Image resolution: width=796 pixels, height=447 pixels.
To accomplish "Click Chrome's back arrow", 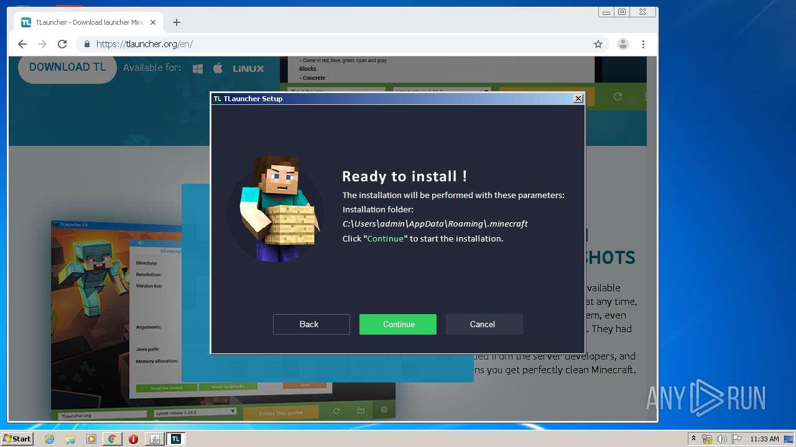I will tap(22, 44).
